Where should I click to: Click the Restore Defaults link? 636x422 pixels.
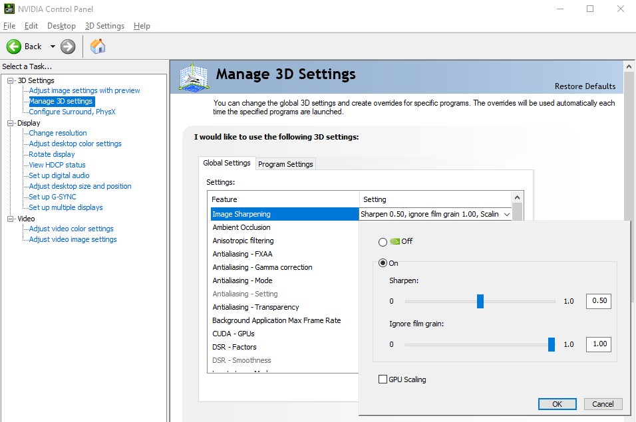[x=585, y=86]
